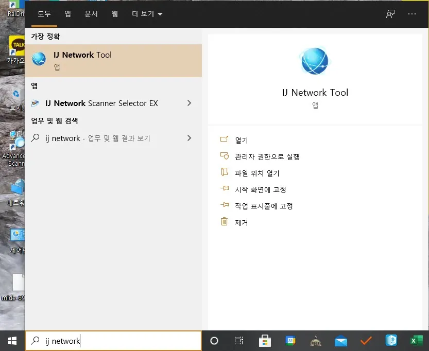Open the Mail app from the taskbar

341,340
